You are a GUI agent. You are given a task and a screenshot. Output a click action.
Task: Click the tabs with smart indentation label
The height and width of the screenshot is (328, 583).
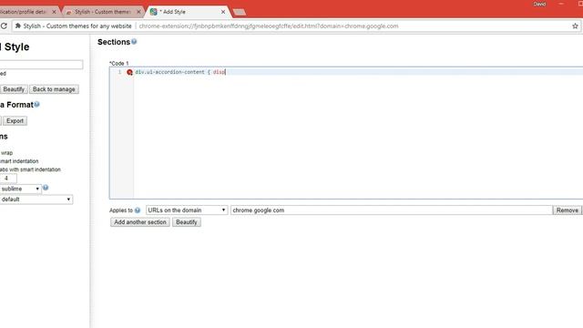[x=30, y=169]
